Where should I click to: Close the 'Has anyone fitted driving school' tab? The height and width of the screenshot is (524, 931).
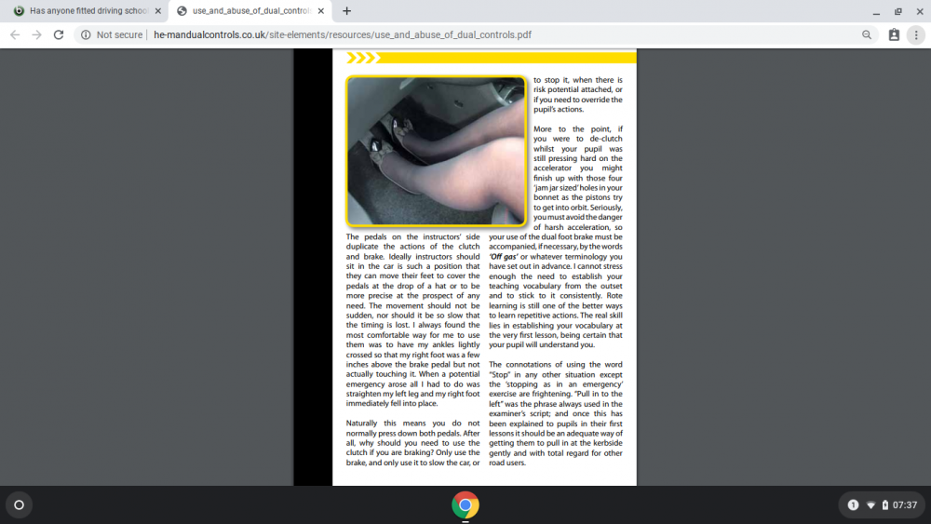point(158,10)
